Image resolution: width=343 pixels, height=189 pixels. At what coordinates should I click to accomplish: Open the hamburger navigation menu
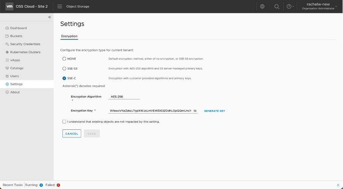tap(60, 6)
